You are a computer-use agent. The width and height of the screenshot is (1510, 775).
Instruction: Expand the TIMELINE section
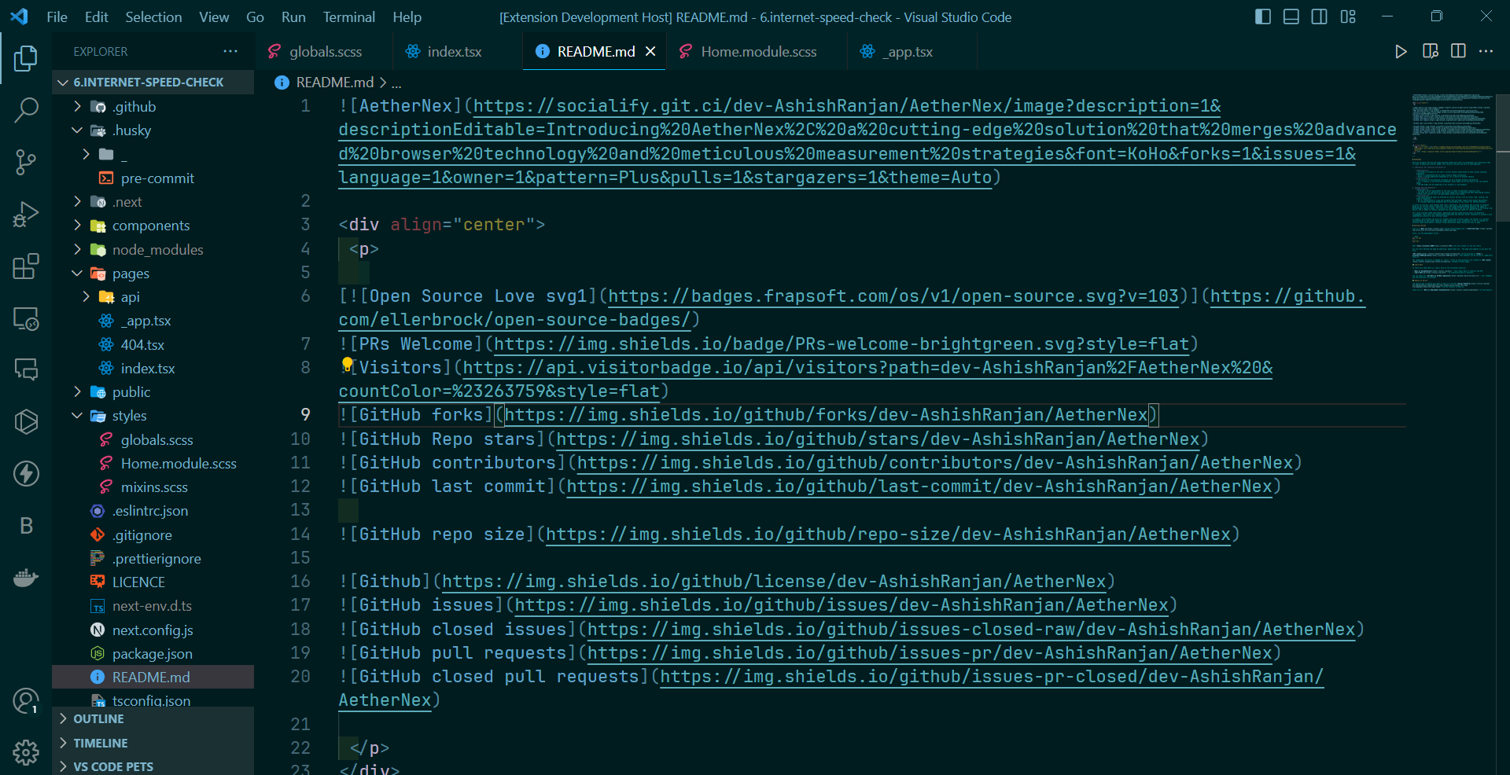pyautogui.click(x=153, y=743)
